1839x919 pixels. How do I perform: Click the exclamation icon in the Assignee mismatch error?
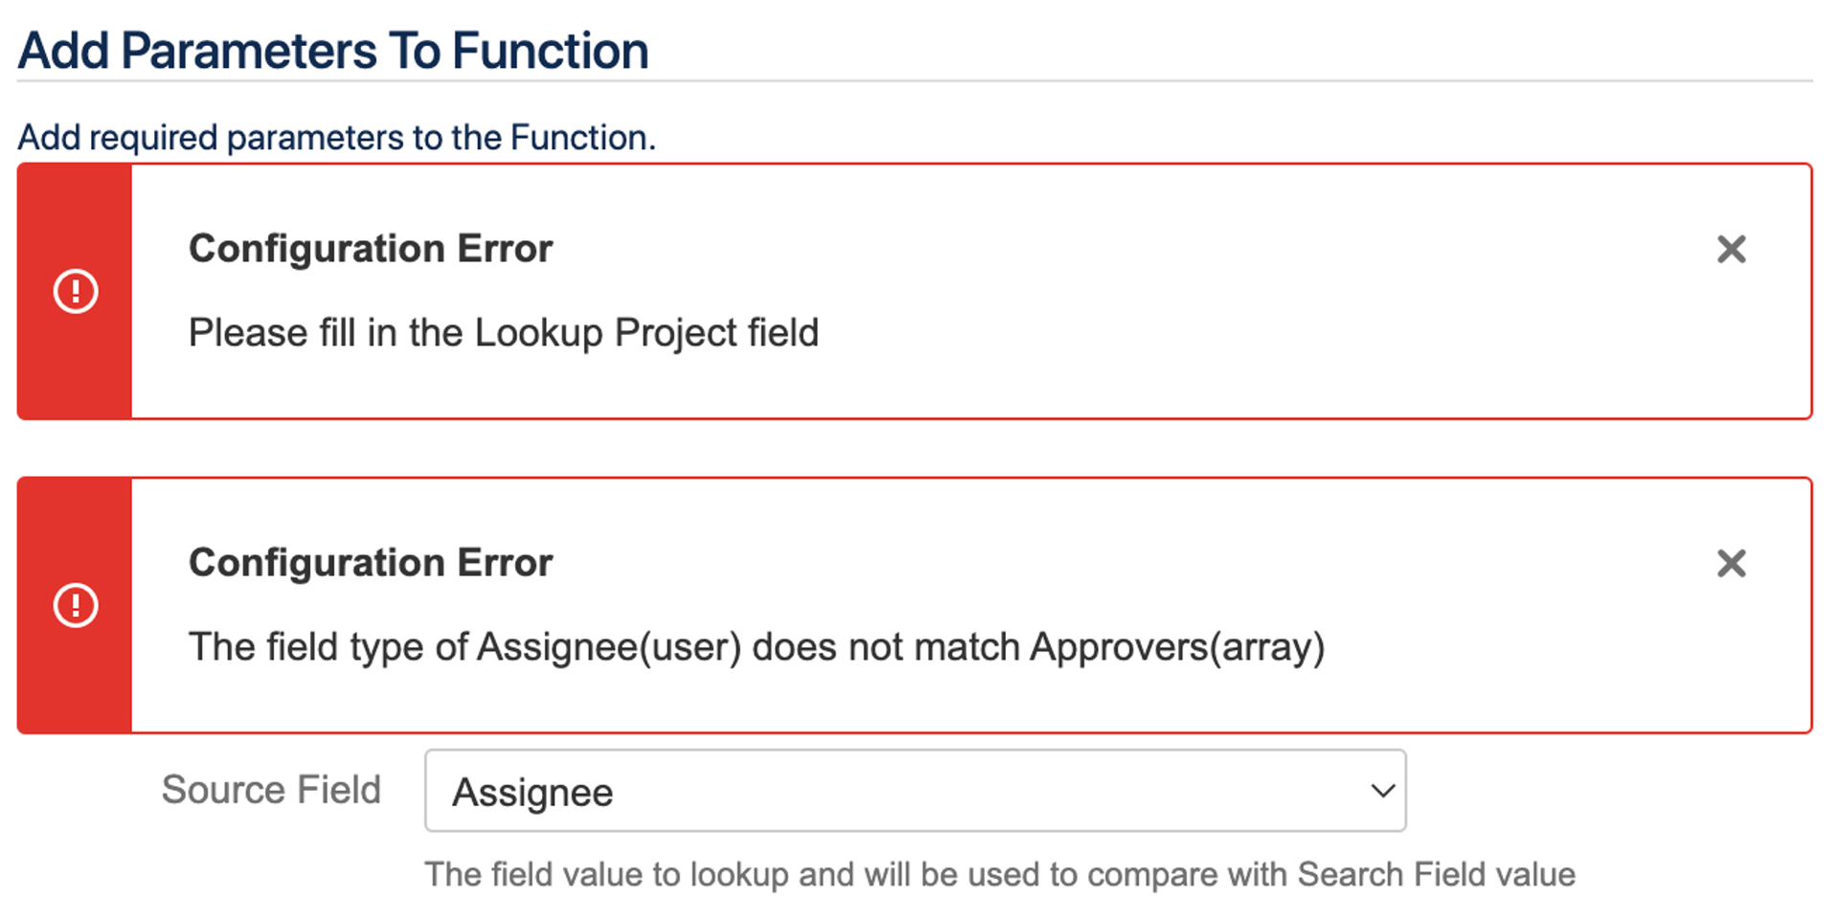tap(76, 605)
